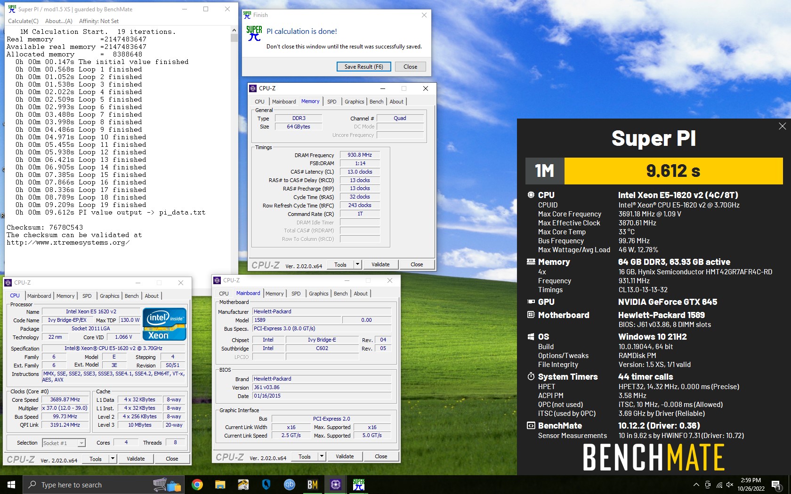Click the BIOS Version J61 v03.86 field

(x=322, y=387)
